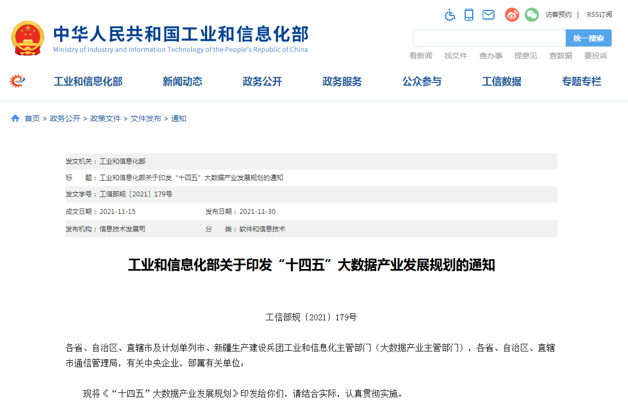628x400 pixels.
Task: Open the 公众参与 nav menu
Action: [x=422, y=82]
